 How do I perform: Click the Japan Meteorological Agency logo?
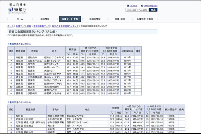point(16,9)
